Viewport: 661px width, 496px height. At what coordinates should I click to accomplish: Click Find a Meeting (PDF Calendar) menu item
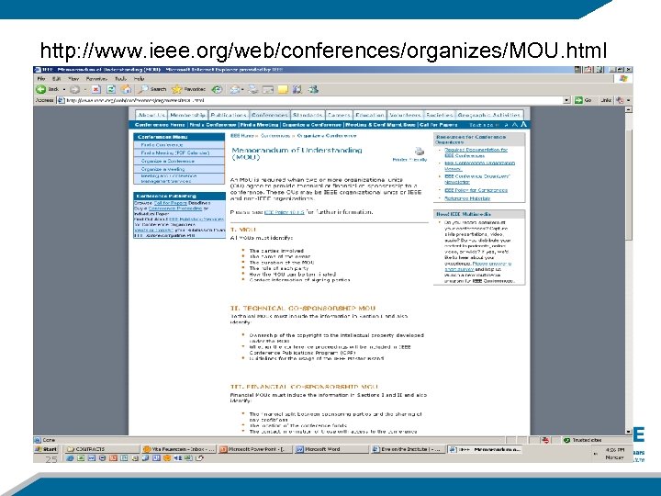coord(175,153)
